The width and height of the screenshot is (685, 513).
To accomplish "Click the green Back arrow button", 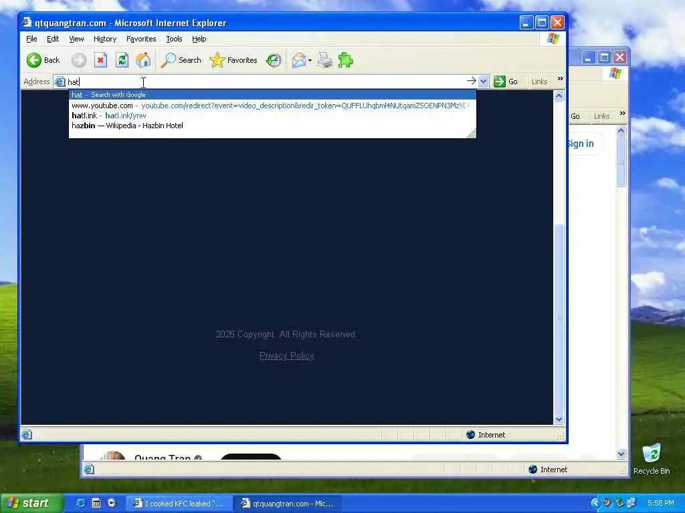I will (34, 60).
